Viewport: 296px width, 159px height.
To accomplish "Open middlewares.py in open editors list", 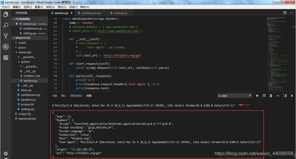I will (29, 29).
